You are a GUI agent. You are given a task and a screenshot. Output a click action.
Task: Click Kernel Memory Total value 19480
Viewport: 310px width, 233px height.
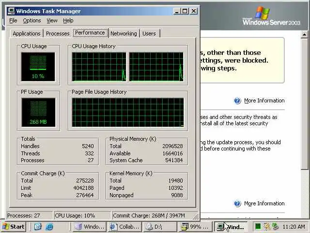(175, 181)
